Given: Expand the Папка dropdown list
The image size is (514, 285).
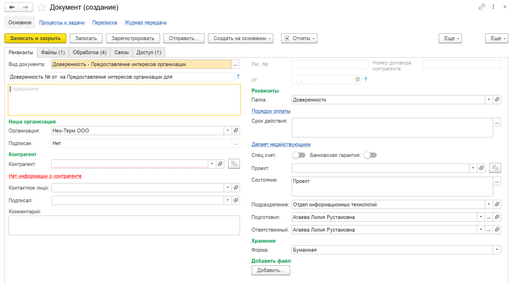Looking at the screenshot, I should click(489, 100).
